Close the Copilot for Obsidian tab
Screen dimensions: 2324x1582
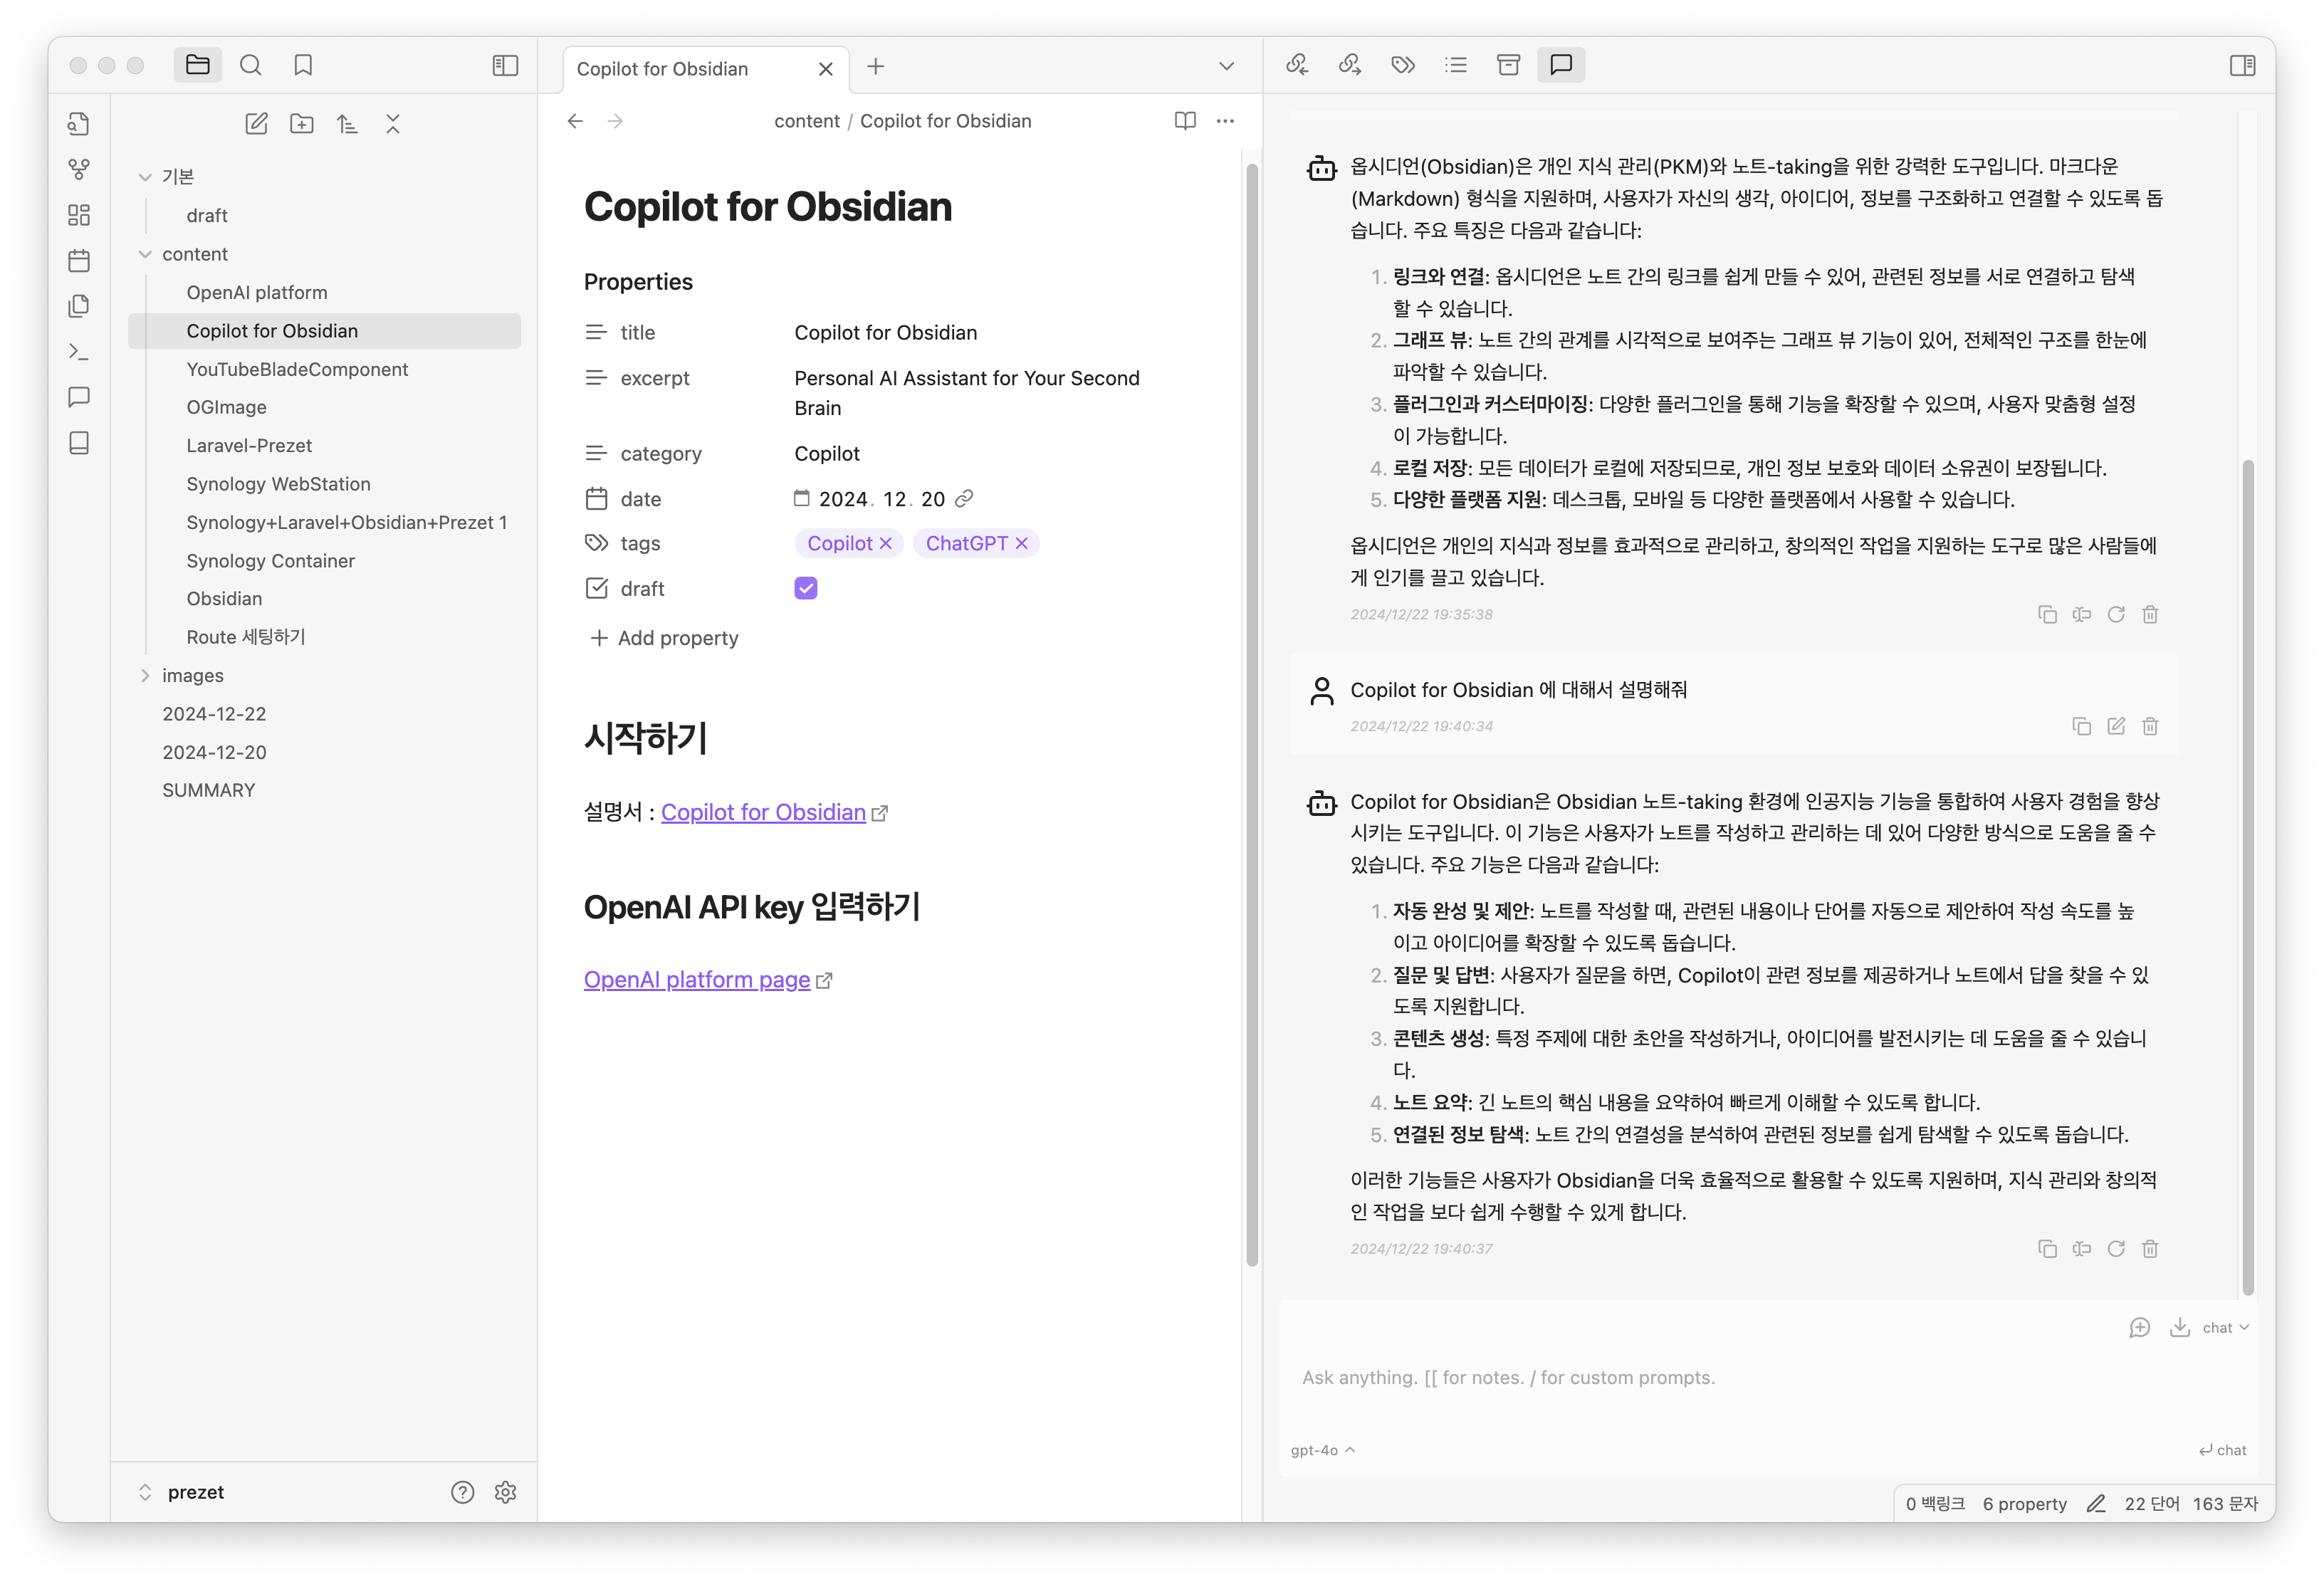[825, 69]
